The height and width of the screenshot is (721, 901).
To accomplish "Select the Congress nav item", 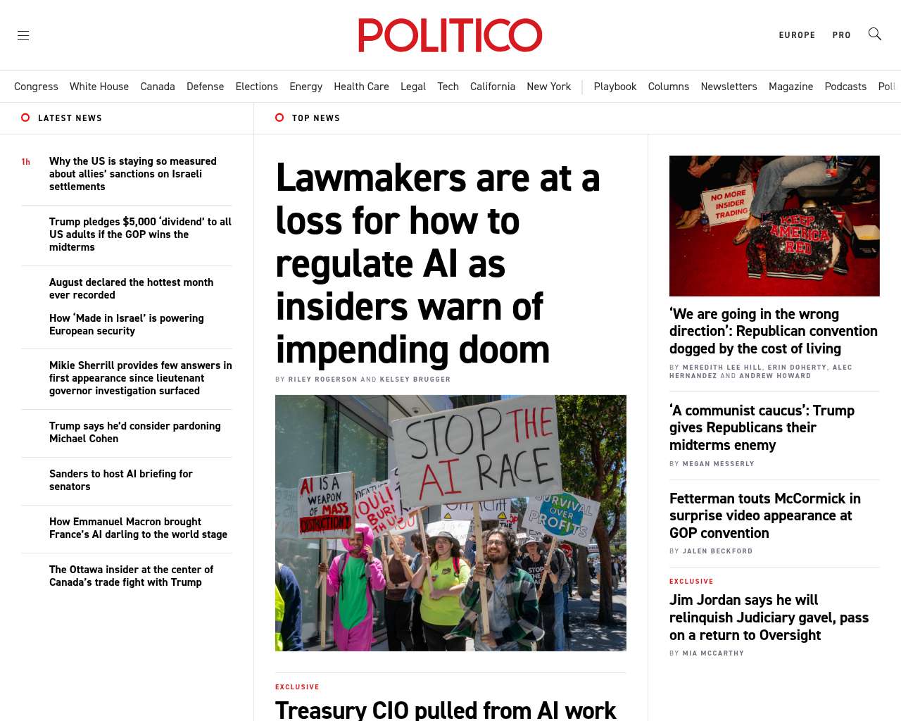I will pos(36,87).
